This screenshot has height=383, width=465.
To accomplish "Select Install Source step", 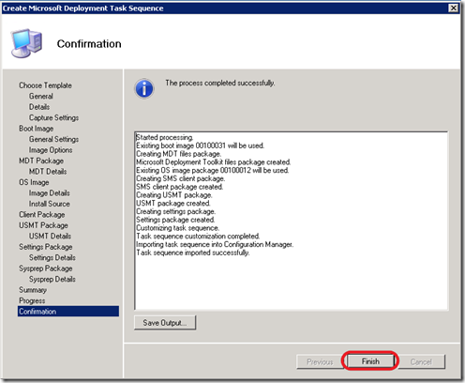I will tap(50, 204).
